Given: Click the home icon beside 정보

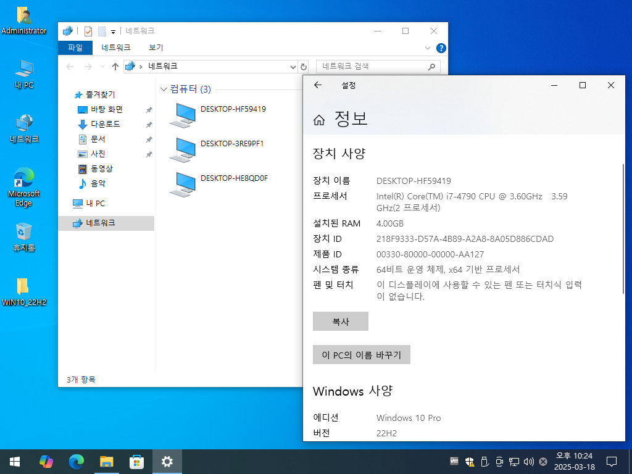Looking at the screenshot, I should pyautogui.click(x=319, y=120).
